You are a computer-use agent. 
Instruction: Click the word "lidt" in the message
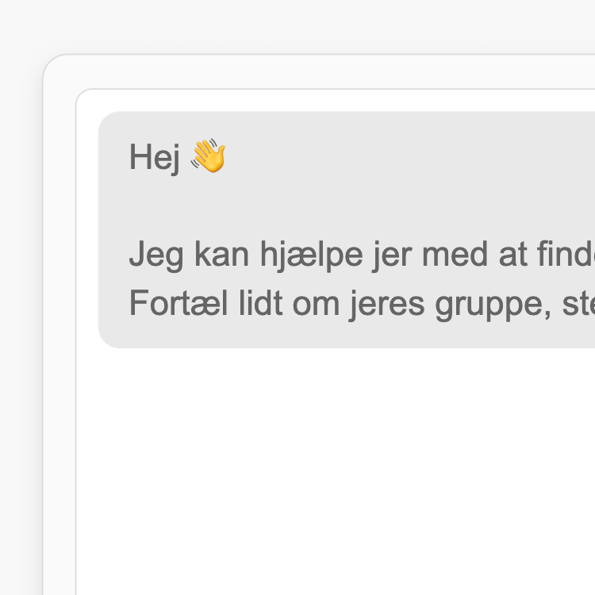(x=261, y=303)
